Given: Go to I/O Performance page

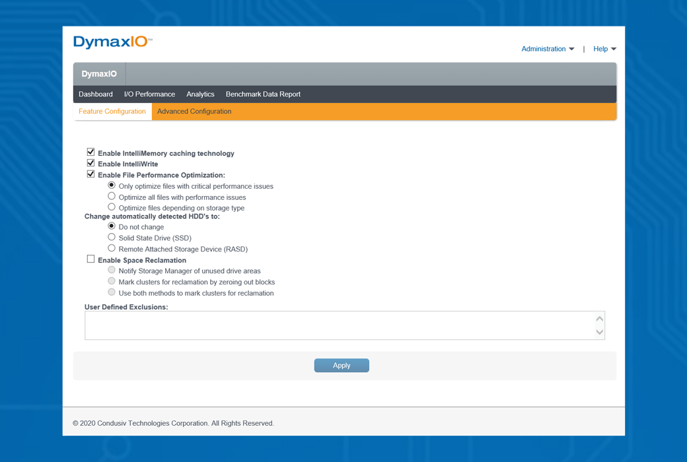Looking at the screenshot, I should (x=149, y=94).
